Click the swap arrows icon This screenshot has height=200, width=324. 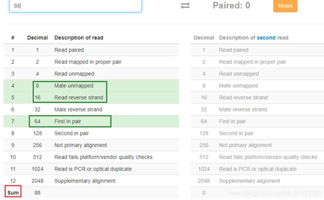click(x=185, y=5)
